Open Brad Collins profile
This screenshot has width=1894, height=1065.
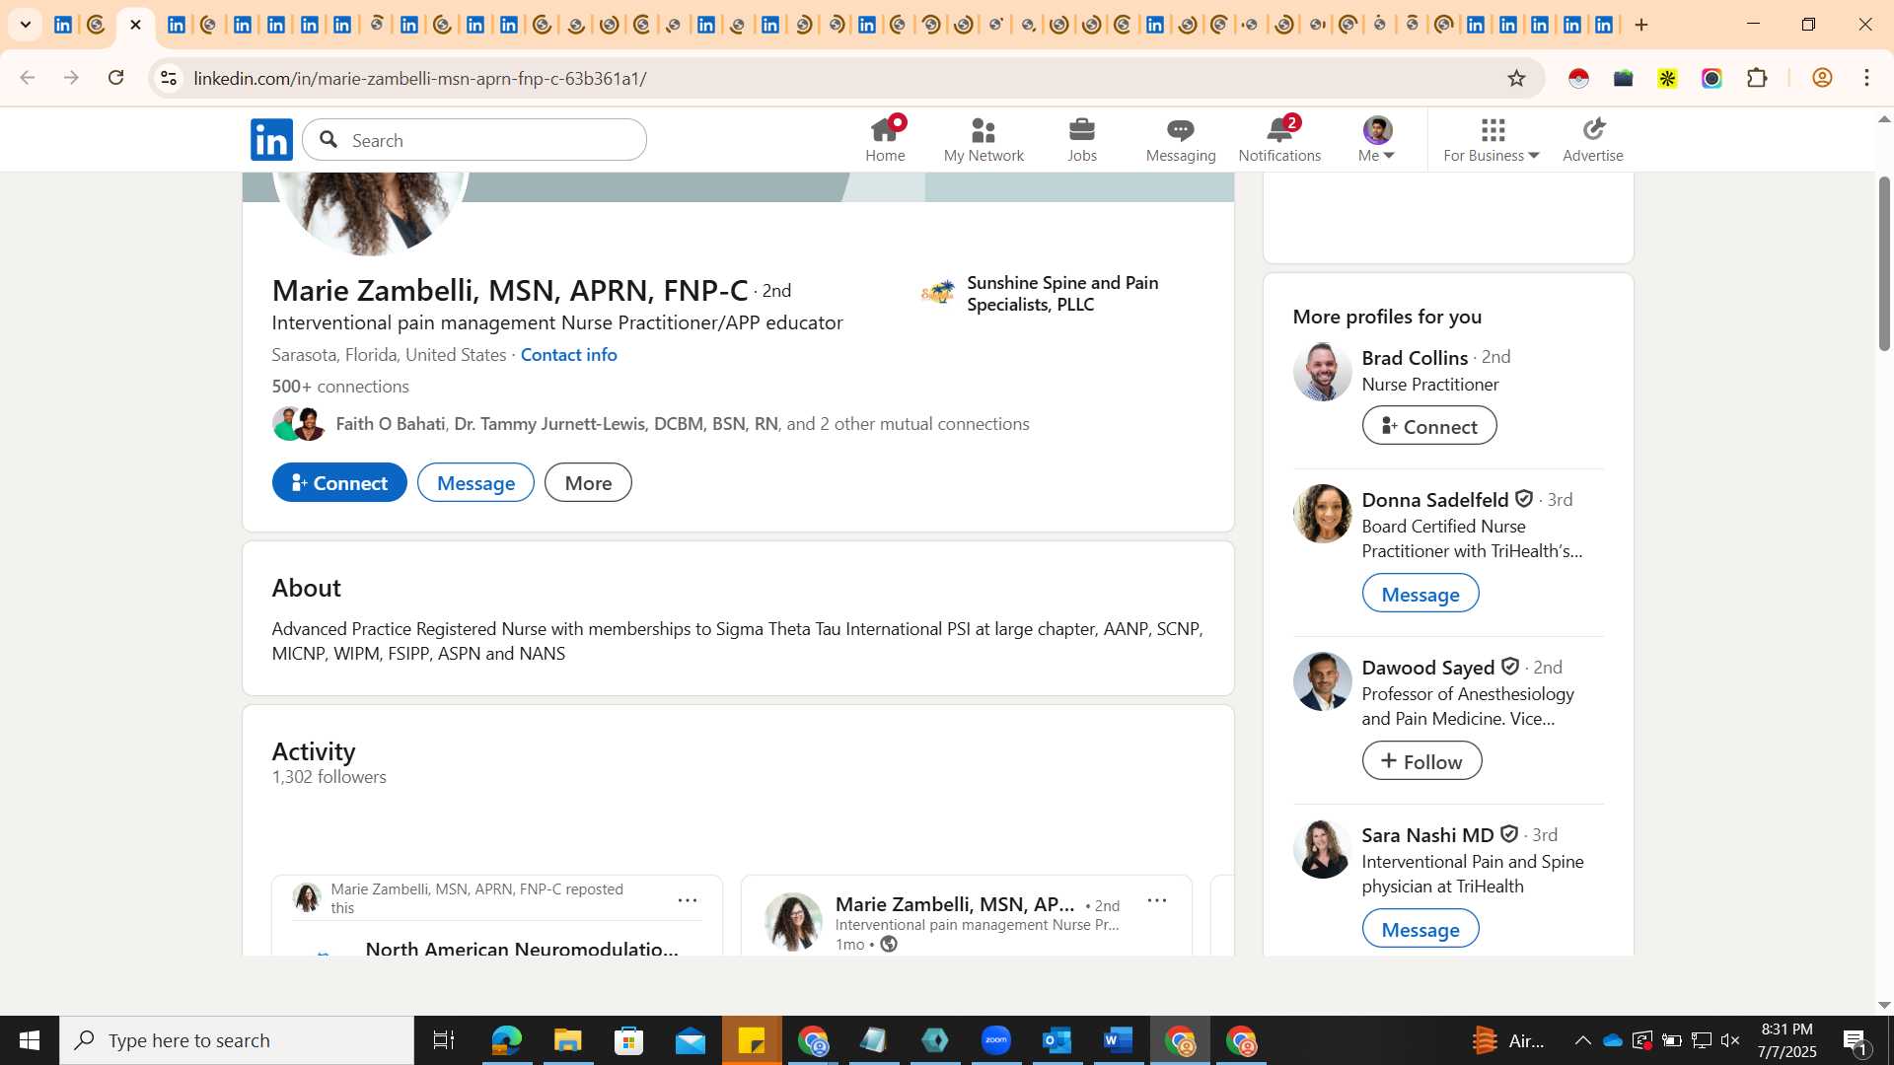pyautogui.click(x=1415, y=357)
